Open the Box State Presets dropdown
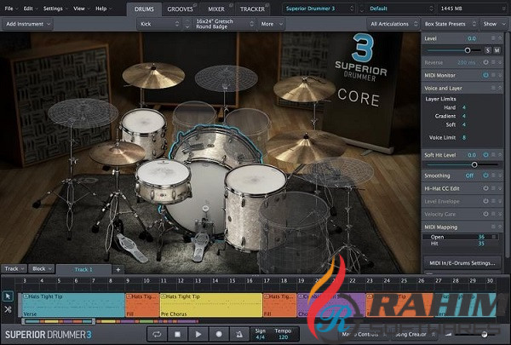The height and width of the screenshot is (345, 511). (x=450, y=24)
